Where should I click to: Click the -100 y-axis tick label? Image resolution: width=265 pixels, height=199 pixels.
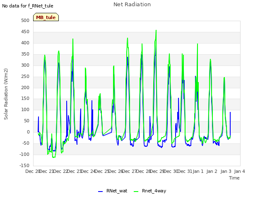(24, 154)
